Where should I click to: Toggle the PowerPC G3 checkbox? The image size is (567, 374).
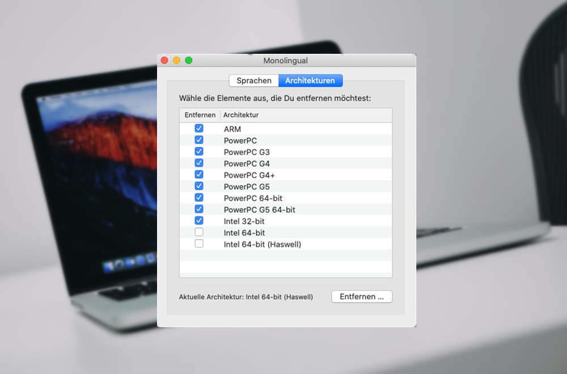pos(199,152)
